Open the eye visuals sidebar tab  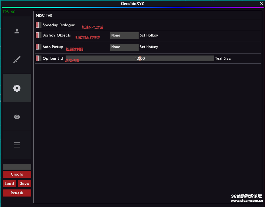pyautogui.click(x=17, y=117)
